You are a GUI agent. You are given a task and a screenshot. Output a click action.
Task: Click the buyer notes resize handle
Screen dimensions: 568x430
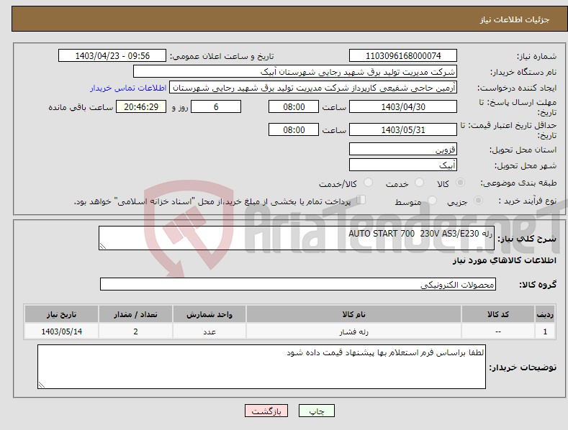[42, 385]
